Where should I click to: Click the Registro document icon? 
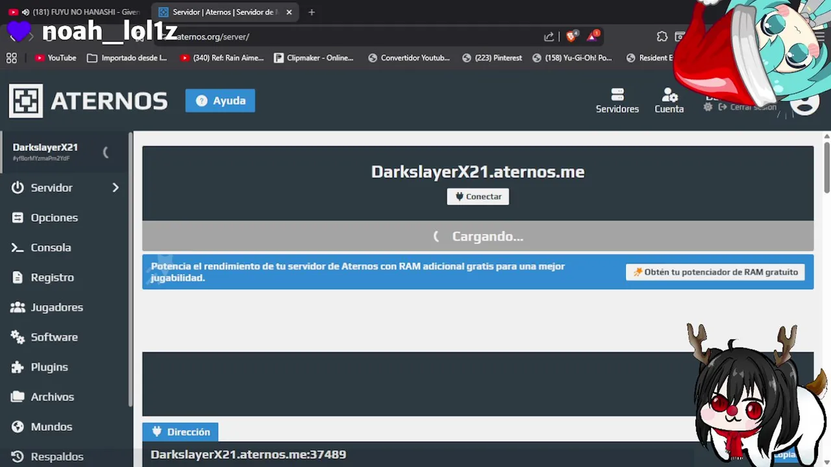pyautogui.click(x=18, y=277)
